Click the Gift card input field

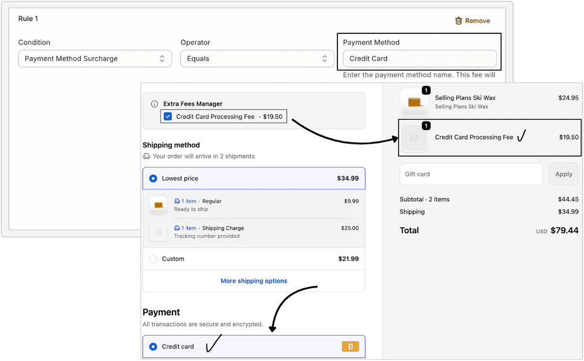click(x=471, y=174)
